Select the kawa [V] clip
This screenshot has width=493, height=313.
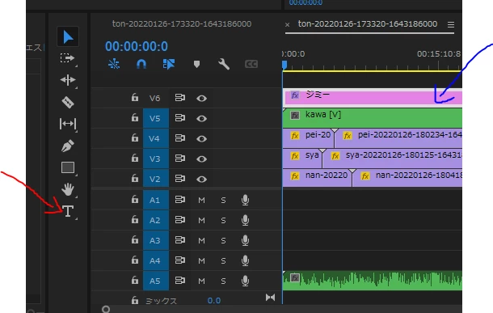click(373, 118)
